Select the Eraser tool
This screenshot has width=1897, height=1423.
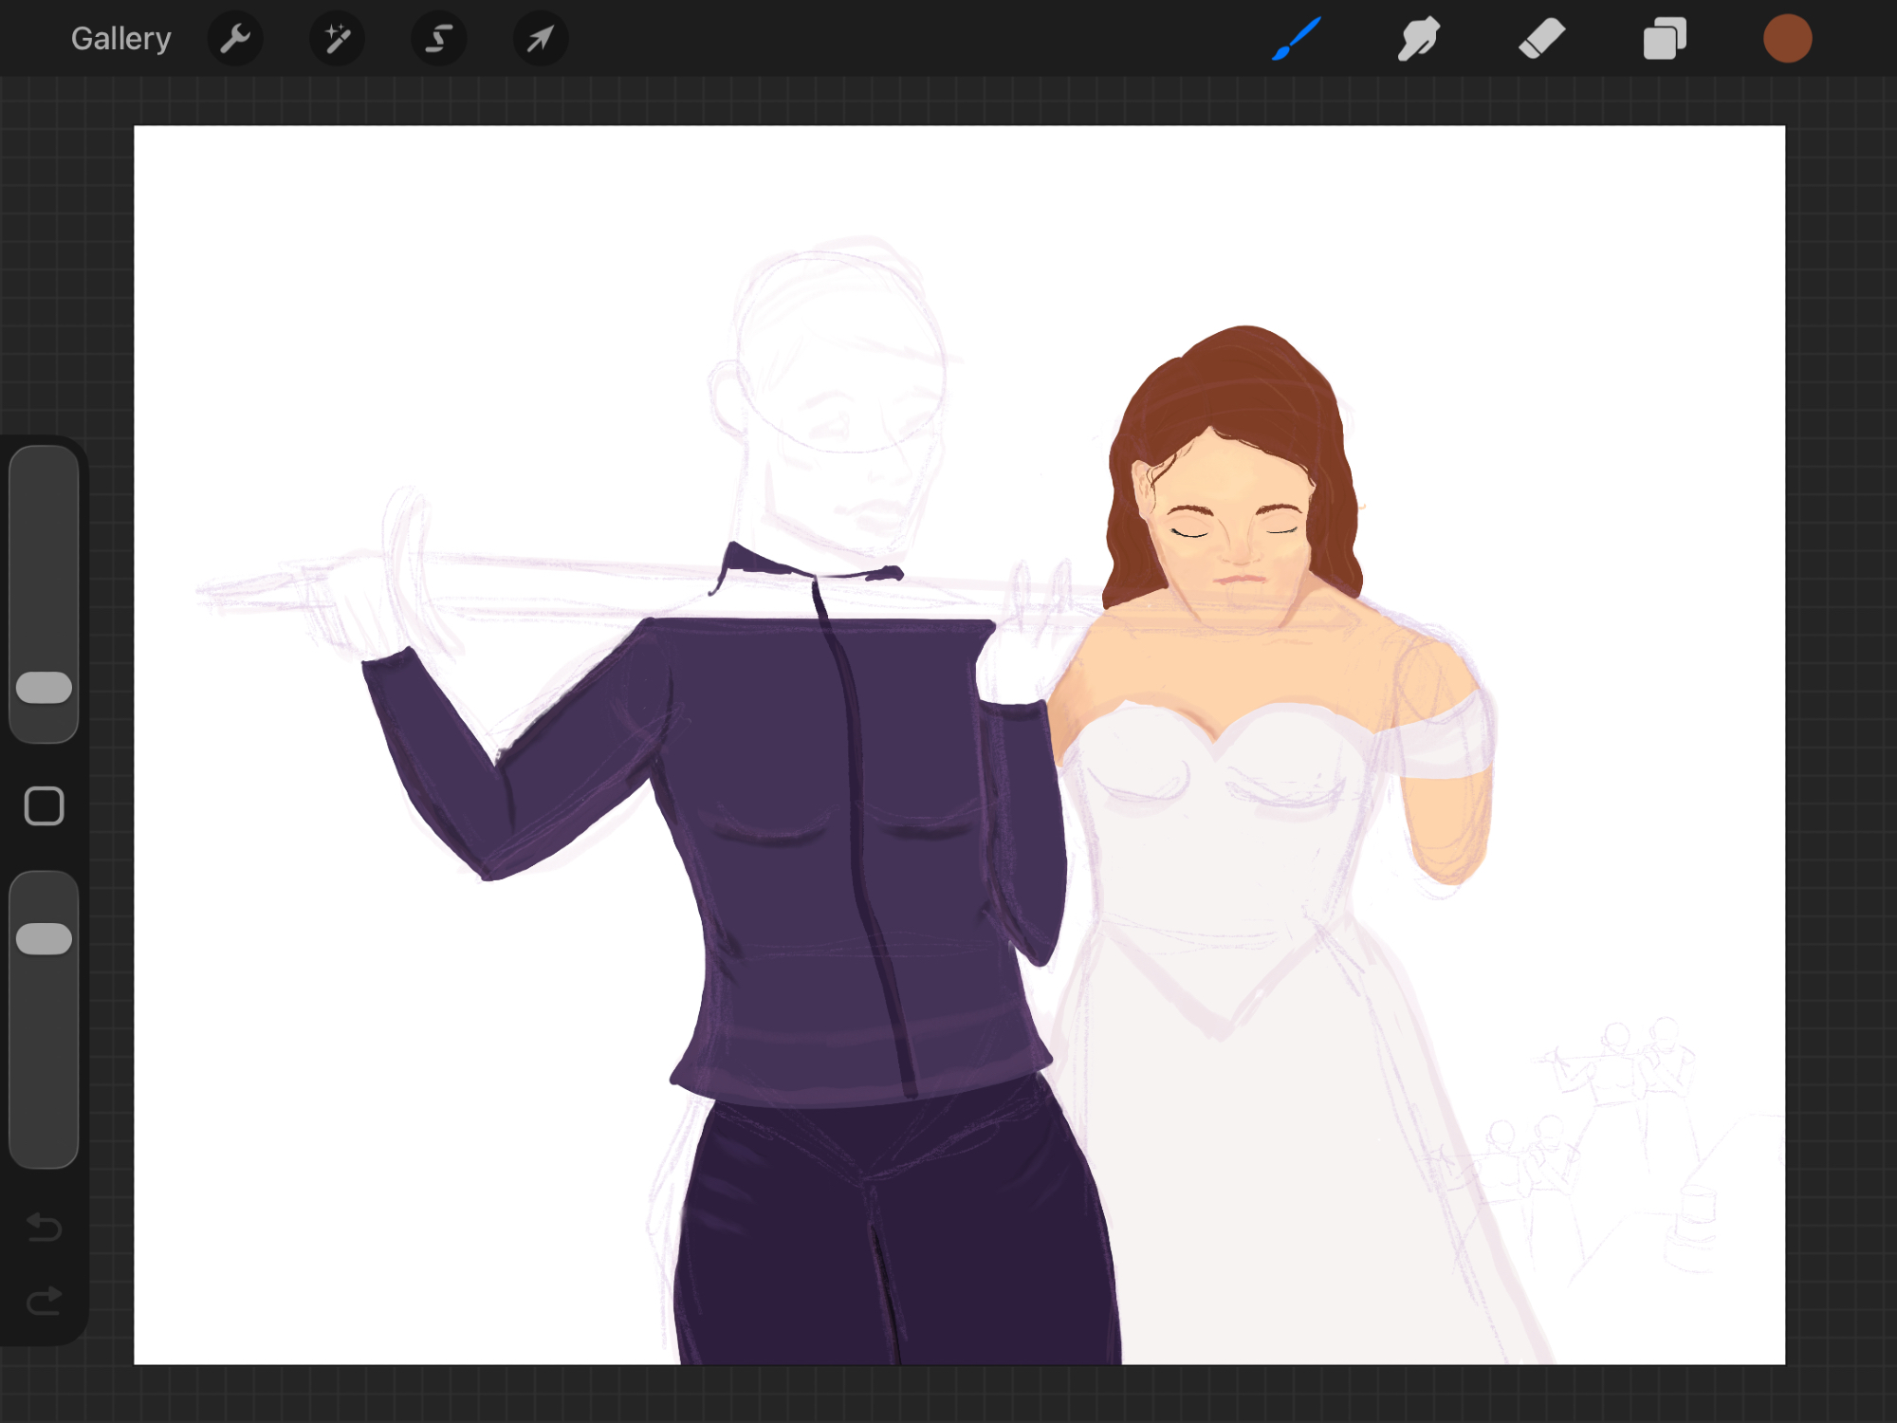coord(1541,39)
